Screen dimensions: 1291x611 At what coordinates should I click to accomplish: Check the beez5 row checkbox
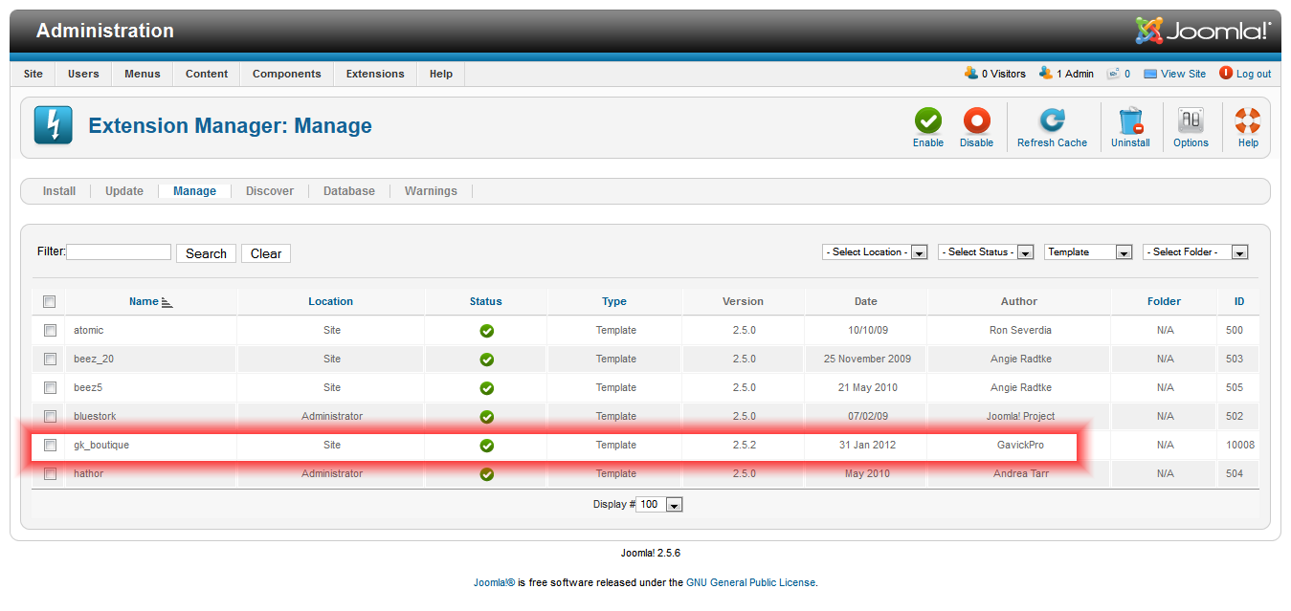50,387
